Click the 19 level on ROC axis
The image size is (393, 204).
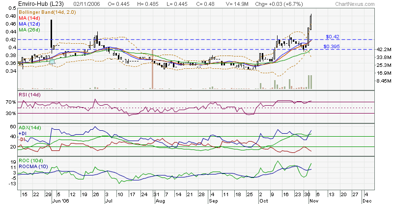click(x=13, y=162)
